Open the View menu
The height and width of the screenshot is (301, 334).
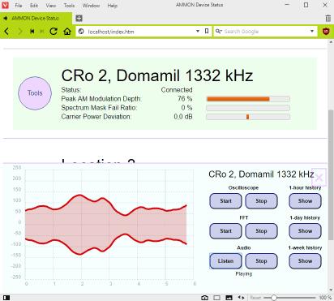pos(51,6)
